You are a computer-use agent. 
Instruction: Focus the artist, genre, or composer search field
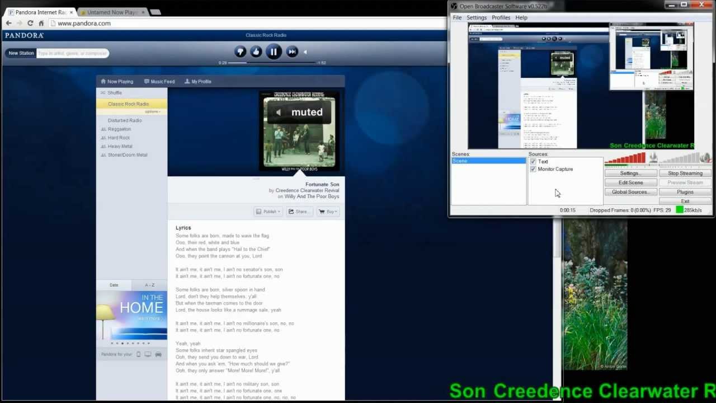click(x=72, y=53)
